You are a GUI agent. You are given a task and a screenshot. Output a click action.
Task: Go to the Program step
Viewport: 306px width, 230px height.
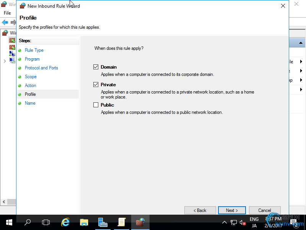(32, 59)
